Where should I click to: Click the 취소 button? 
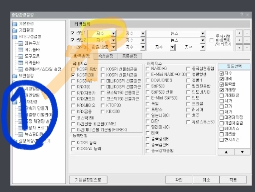(206, 180)
